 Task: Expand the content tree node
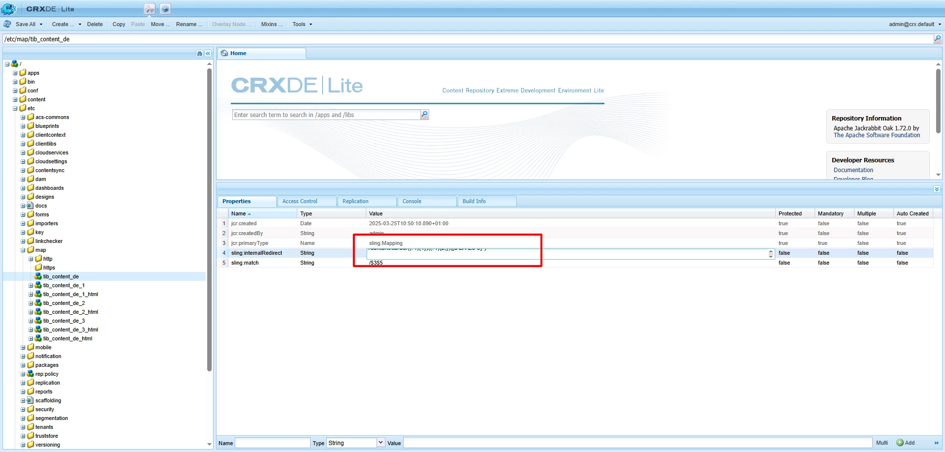coord(15,99)
